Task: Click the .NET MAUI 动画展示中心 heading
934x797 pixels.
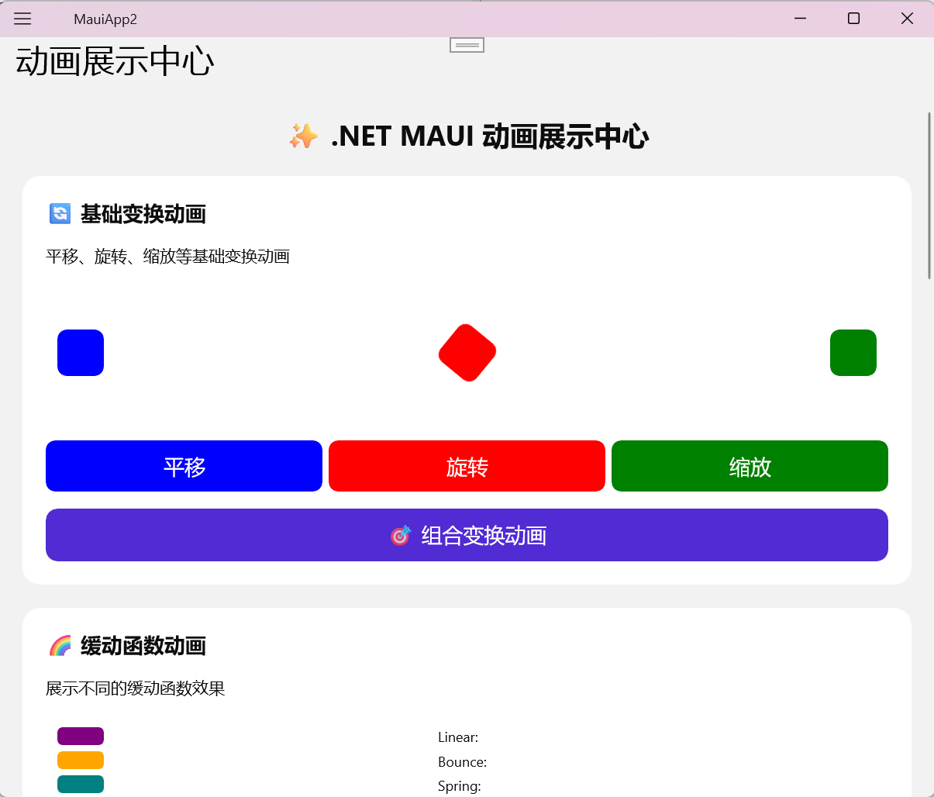Action: coord(490,136)
